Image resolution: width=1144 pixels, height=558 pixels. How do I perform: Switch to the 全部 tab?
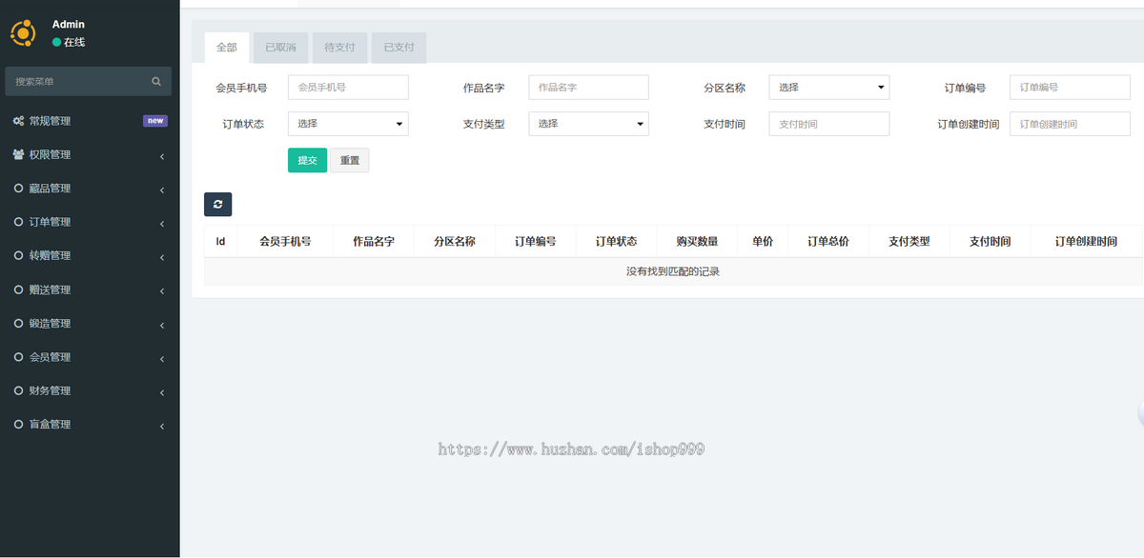(x=227, y=48)
